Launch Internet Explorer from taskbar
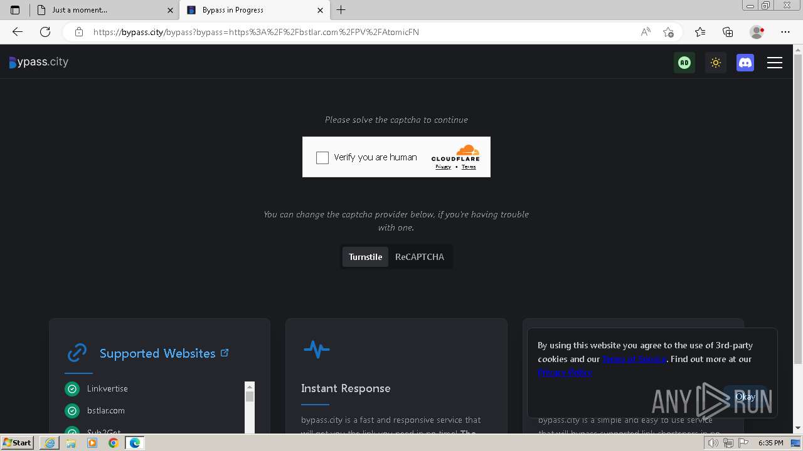This screenshot has width=803, height=451. click(x=50, y=443)
